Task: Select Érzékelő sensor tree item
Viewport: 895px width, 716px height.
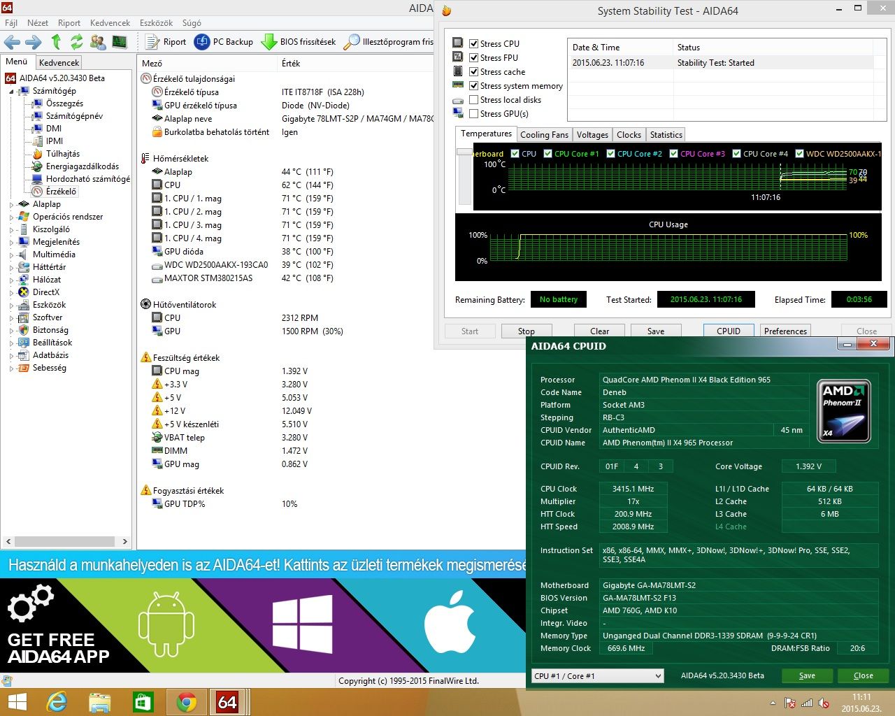Action: (x=61, y=192)
